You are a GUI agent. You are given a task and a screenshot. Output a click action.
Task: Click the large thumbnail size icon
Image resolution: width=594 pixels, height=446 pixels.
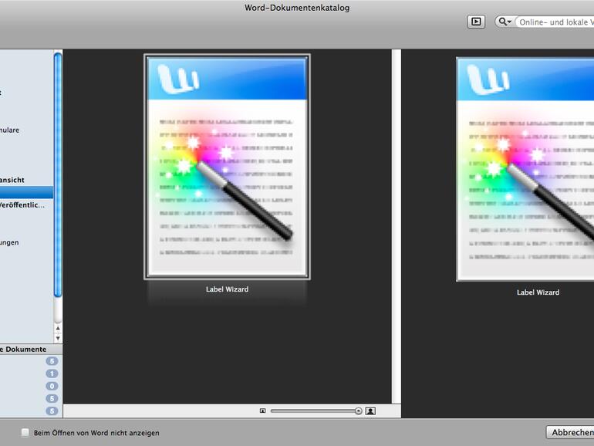pyautogui.click(x=370, y=411)
